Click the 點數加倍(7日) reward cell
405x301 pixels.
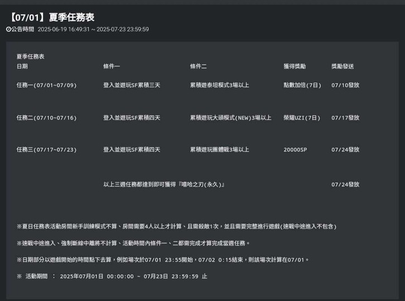pyautogui.click(x=302, y=85)
